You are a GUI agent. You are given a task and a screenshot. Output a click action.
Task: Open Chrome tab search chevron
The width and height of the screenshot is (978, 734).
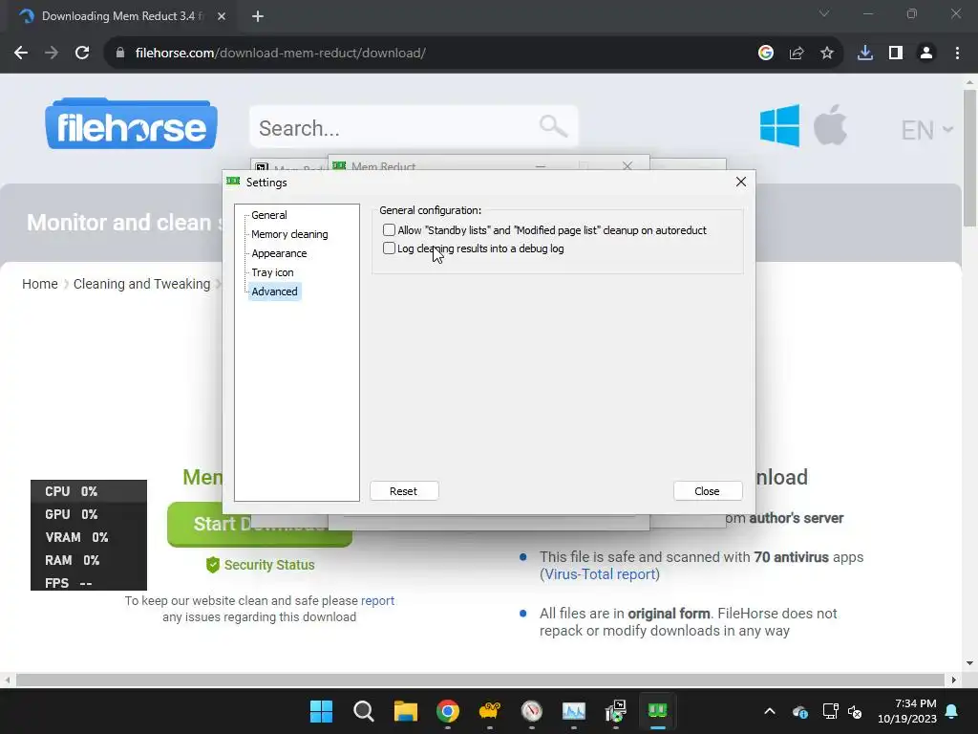[824, 13]
